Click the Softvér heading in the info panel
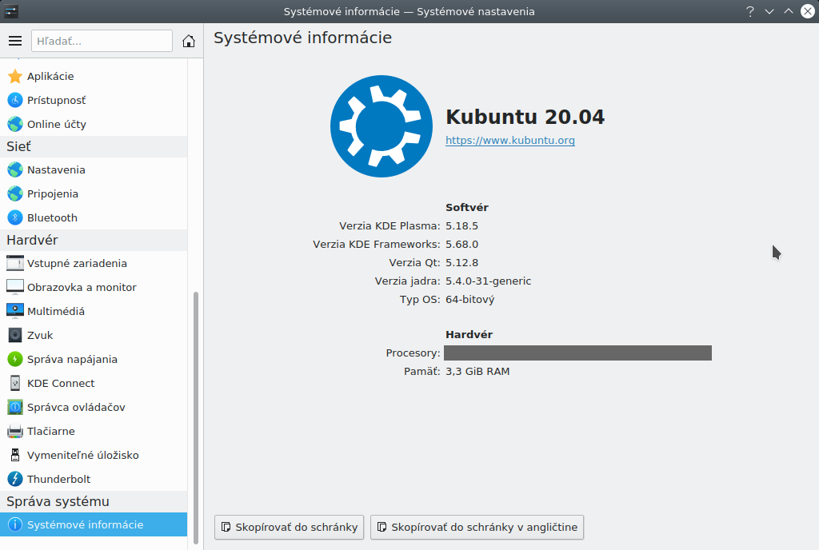 pyautogui.click(x=467, y=208)
